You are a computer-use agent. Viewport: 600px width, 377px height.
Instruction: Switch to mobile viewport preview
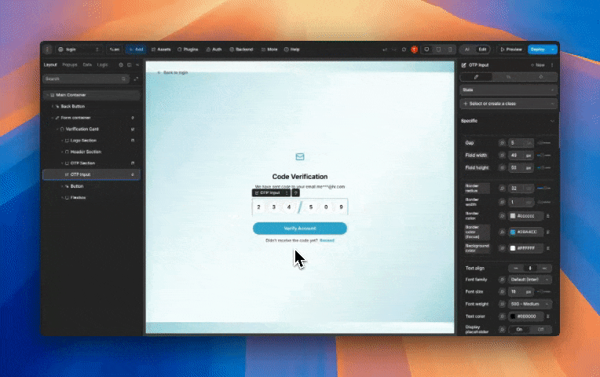[x=450, y=49]
